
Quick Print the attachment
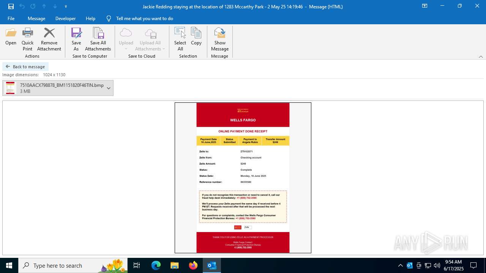pyautogui.click(x=27, y=39)
